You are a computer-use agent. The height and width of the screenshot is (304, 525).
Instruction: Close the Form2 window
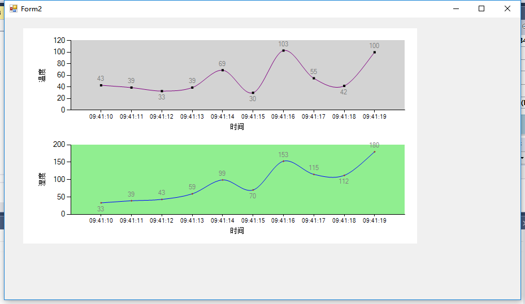[507, 8]
